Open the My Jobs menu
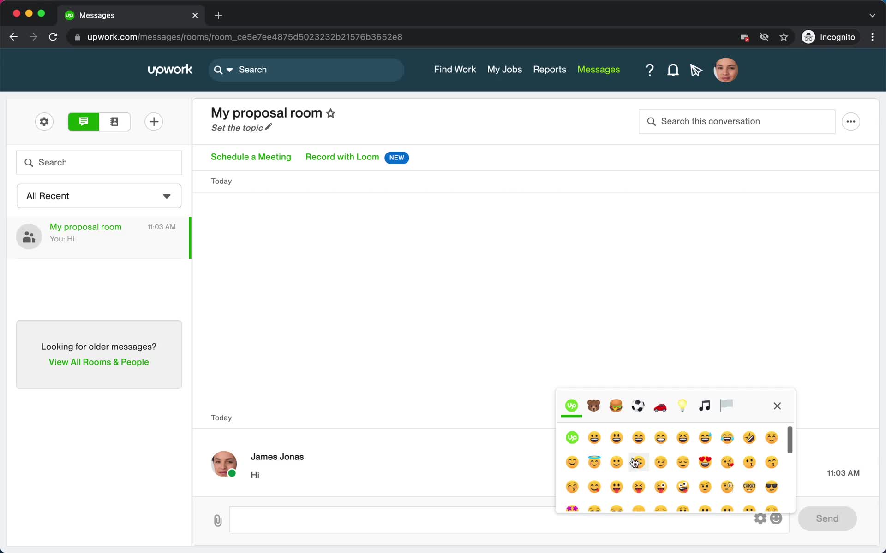This screenshot has width=886, height=553. coord(504,70)
